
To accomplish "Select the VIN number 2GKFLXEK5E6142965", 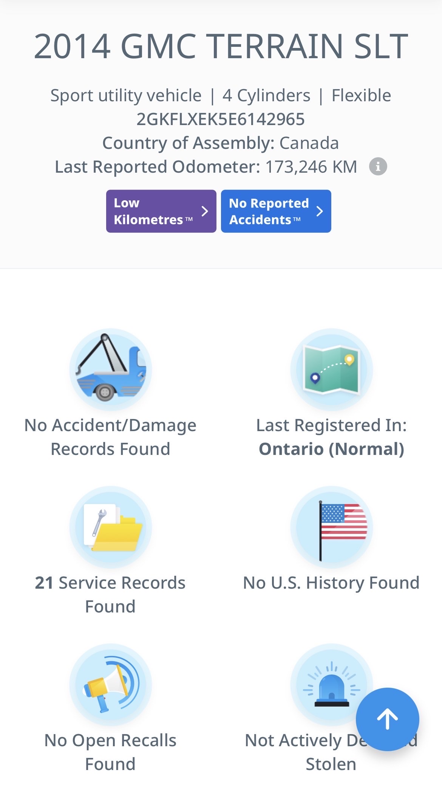I will pos(221,119).
